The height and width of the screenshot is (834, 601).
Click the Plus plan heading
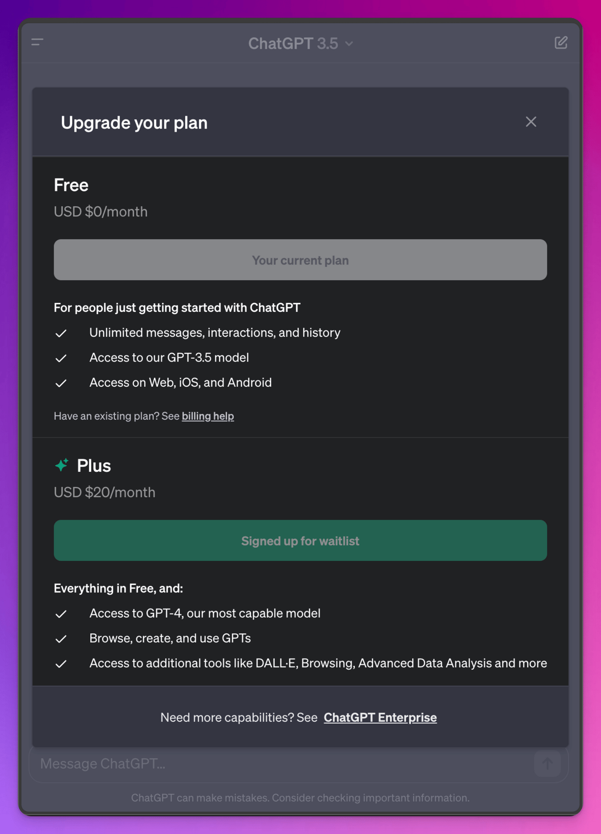(93, 465)
